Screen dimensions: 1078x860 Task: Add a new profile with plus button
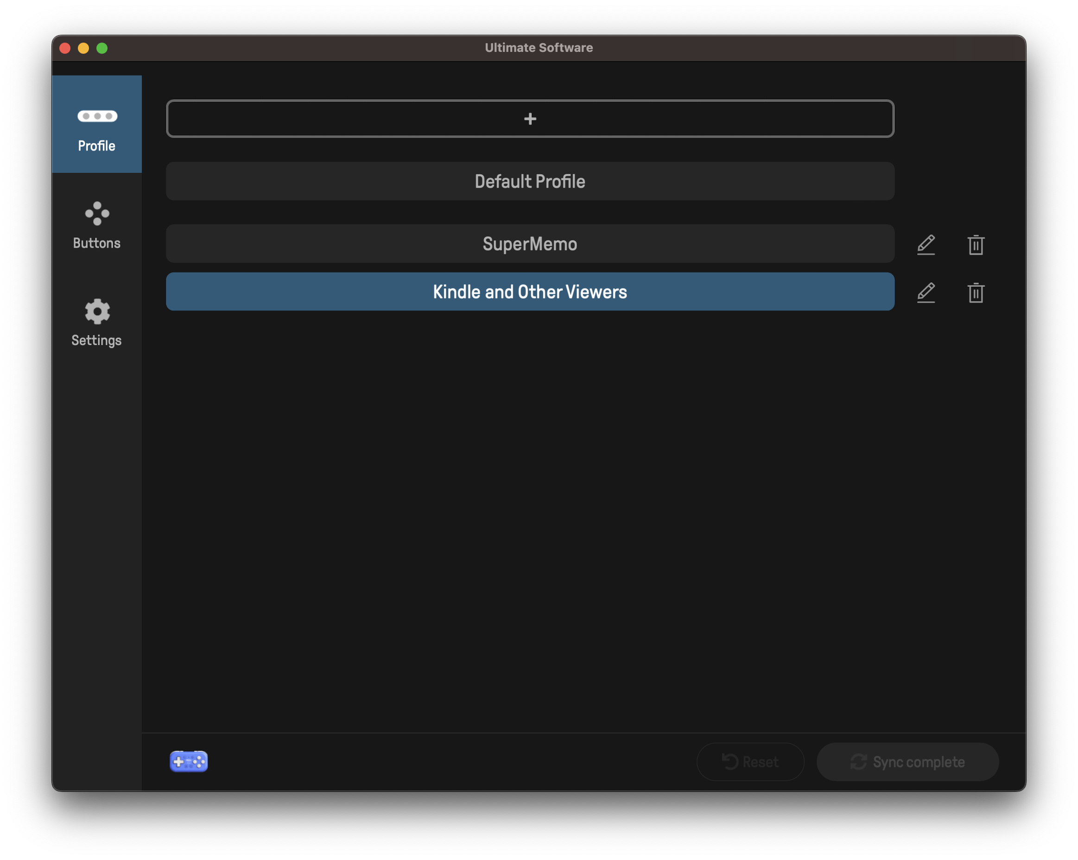point(530,119)
